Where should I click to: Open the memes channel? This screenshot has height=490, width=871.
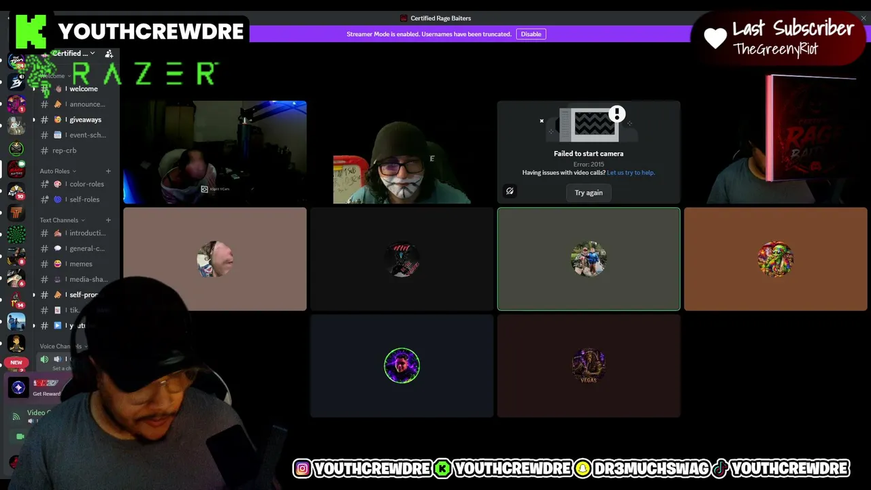[78, 264]
